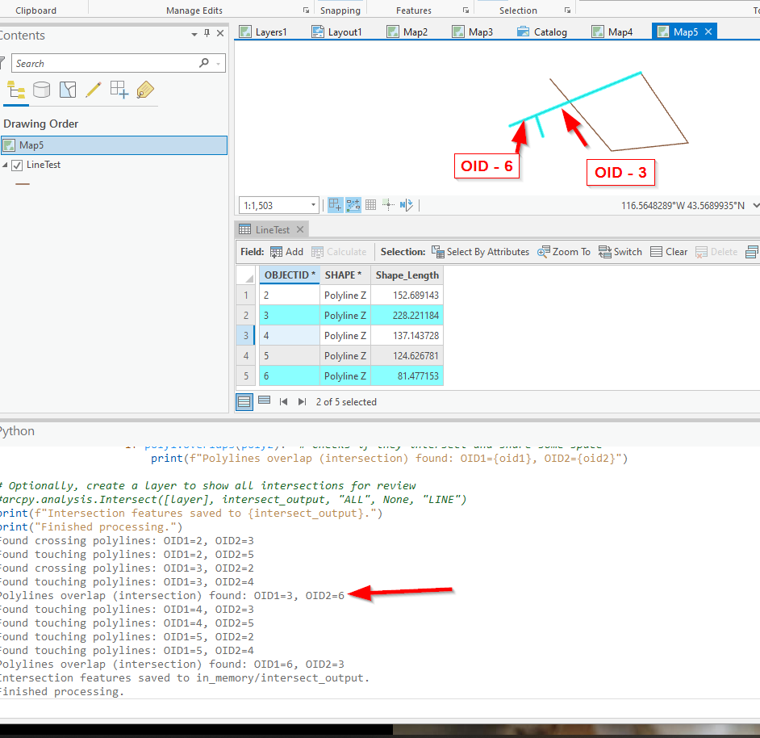This screenshot has height=738, width=760.
Task: Click Clear selection button
Action: click(669, 252)
